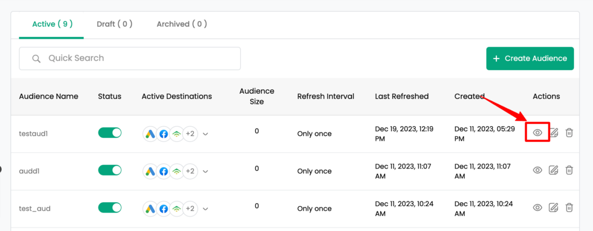Delete the testaud1 audience
593x231 pixels.
569,133
